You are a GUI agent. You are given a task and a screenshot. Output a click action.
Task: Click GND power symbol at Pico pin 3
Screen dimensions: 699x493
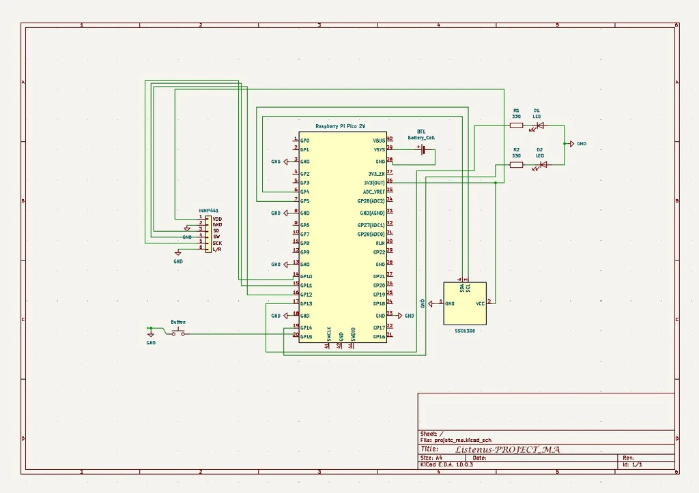click(286, 162)
